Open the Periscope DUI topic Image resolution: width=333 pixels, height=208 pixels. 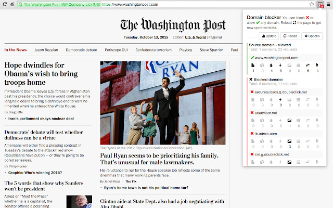coord(116,50)
